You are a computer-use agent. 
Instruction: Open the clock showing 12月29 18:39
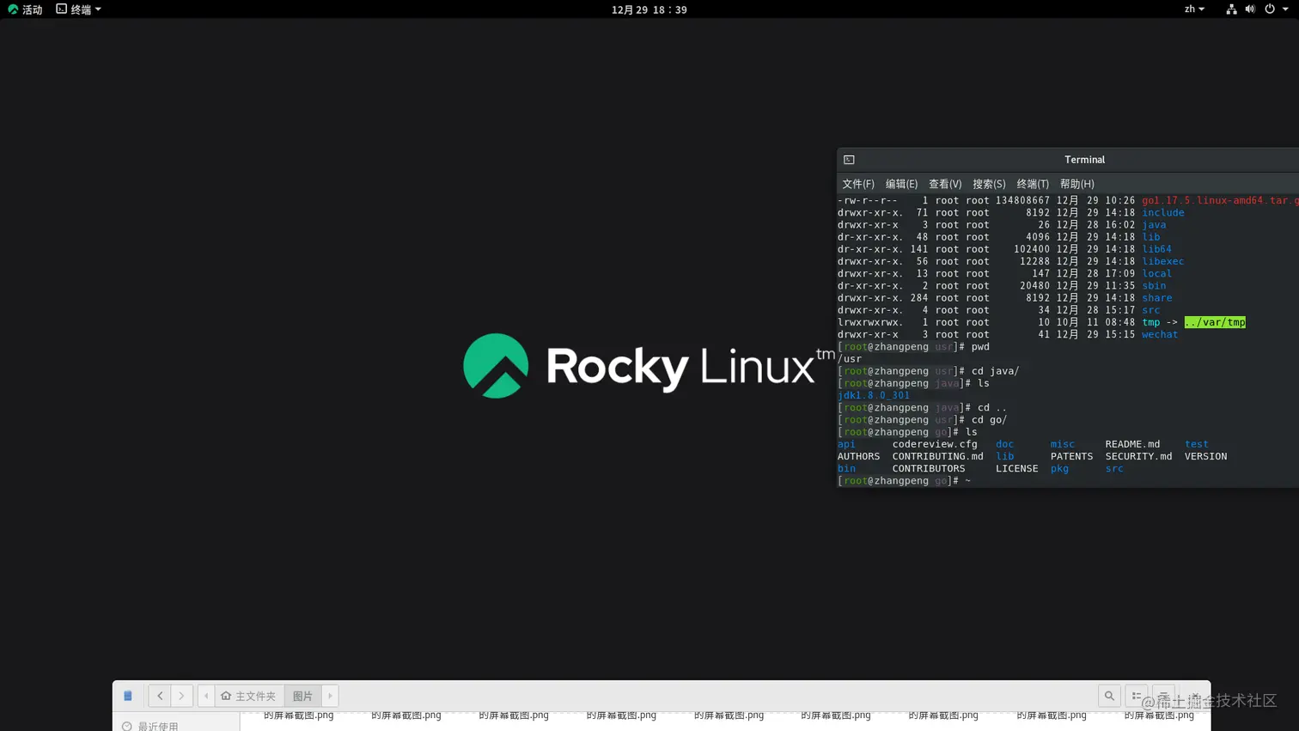pyautogui.click(x=649, y=9)
